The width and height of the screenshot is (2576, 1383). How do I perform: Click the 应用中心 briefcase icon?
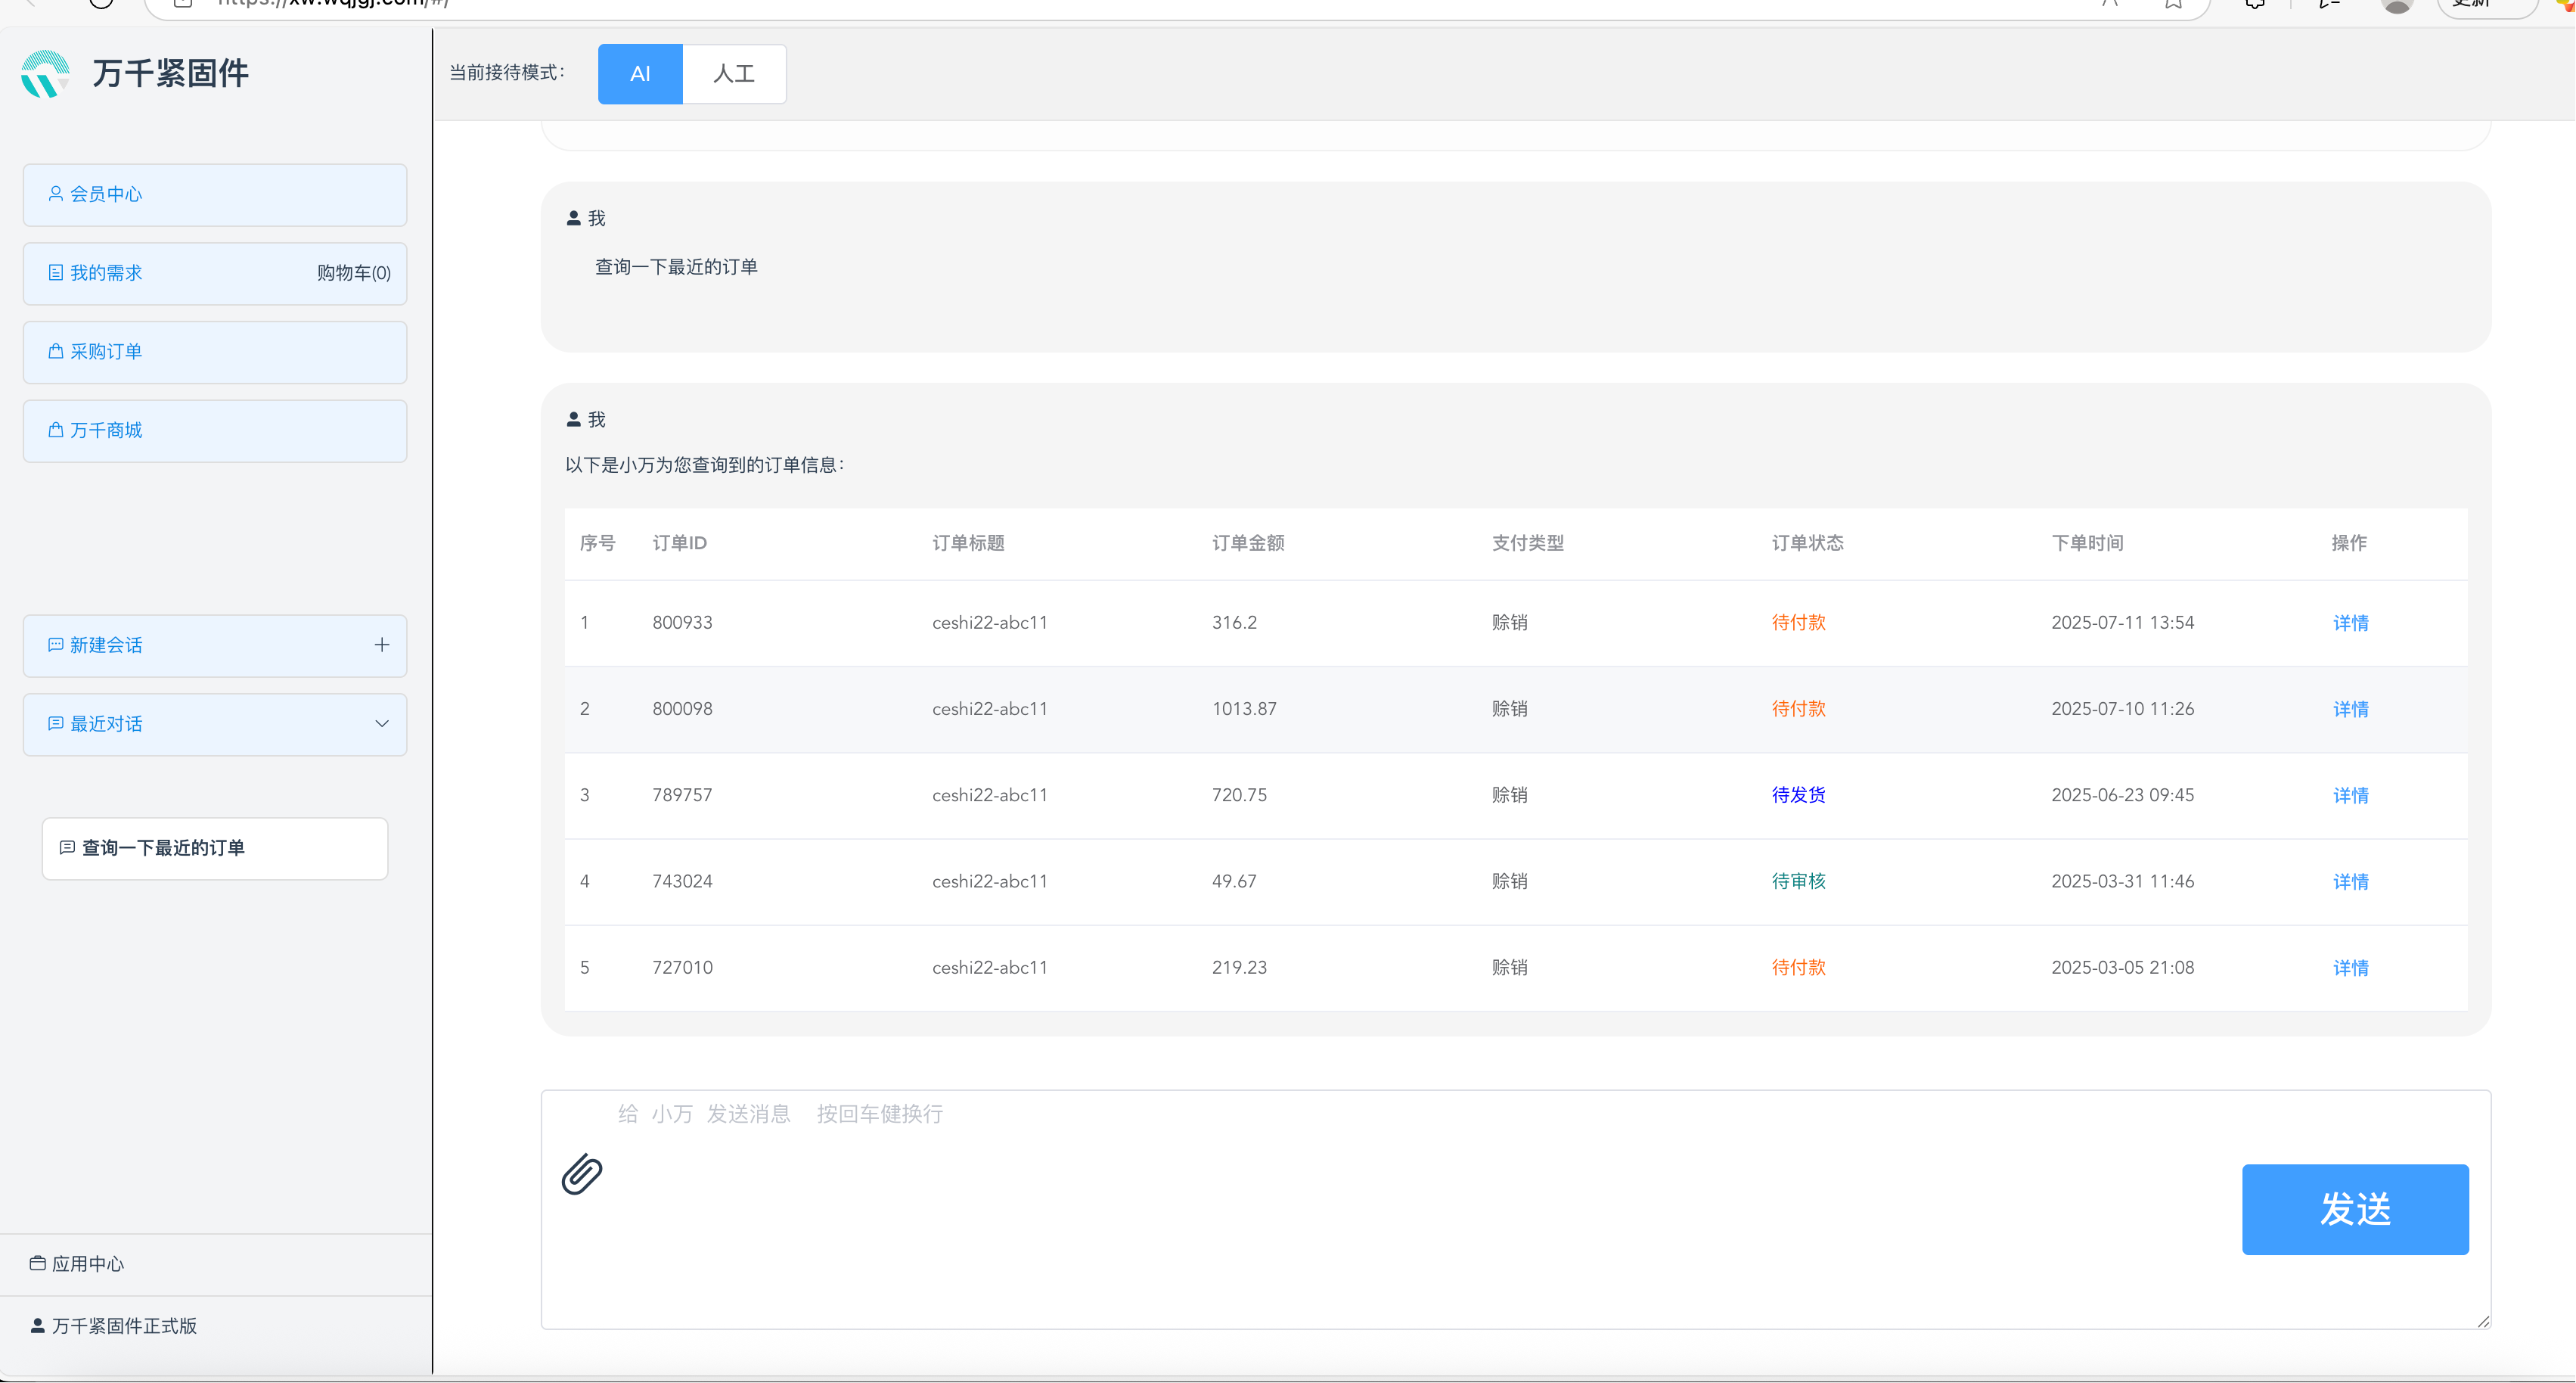38,1263
